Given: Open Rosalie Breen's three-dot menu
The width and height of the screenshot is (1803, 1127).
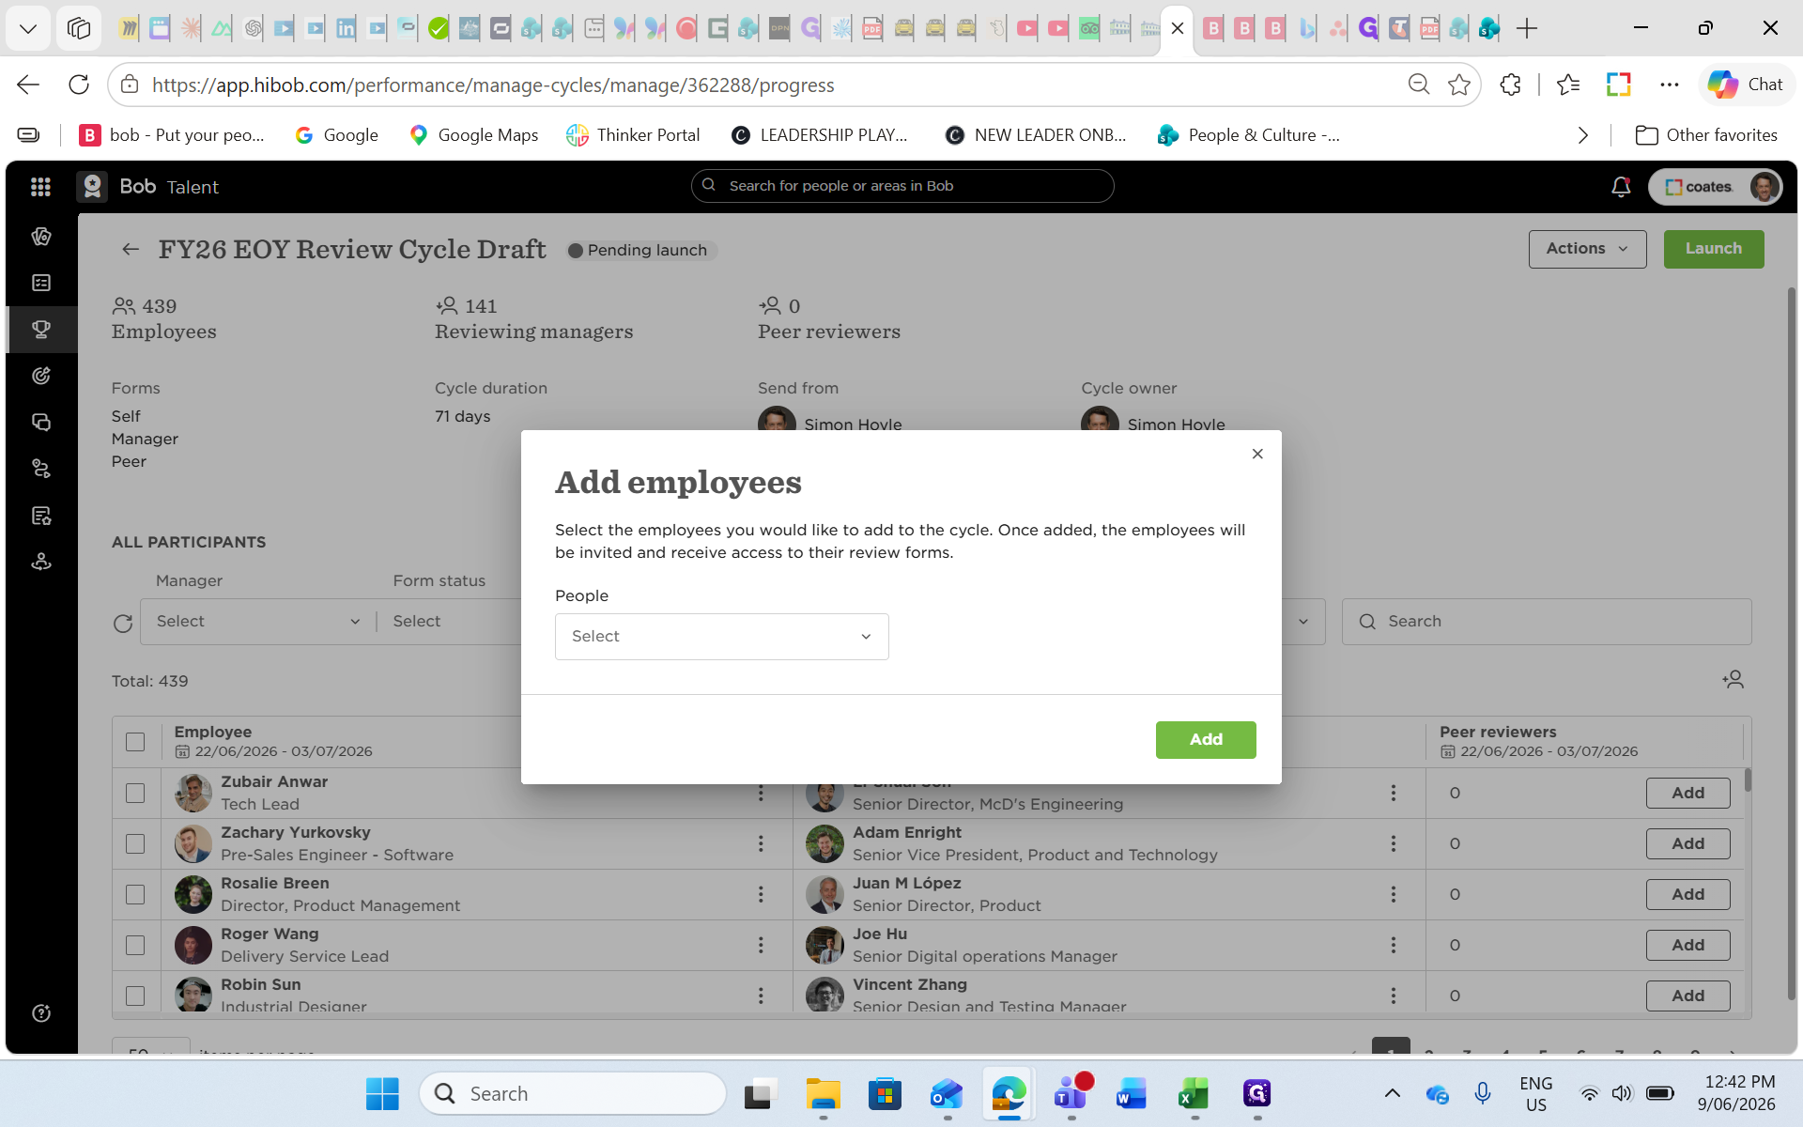Looking at the screenshot, I should [x=761, y=894].
